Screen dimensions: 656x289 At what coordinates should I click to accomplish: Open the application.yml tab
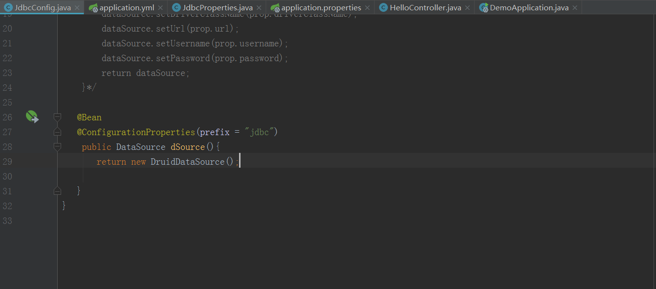(x=127, y=7)
